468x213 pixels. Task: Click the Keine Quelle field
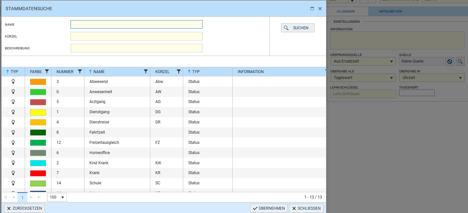pyautogui.click(x=421, y=61)
